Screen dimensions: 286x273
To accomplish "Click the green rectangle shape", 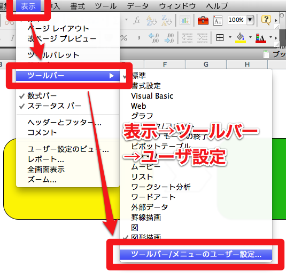I will (x=279, y=178).
